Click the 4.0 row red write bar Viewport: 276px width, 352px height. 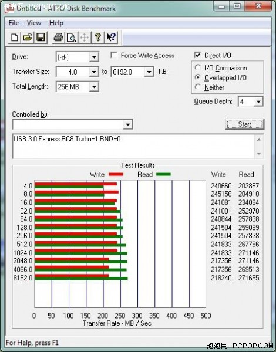(x=76, y=184)
